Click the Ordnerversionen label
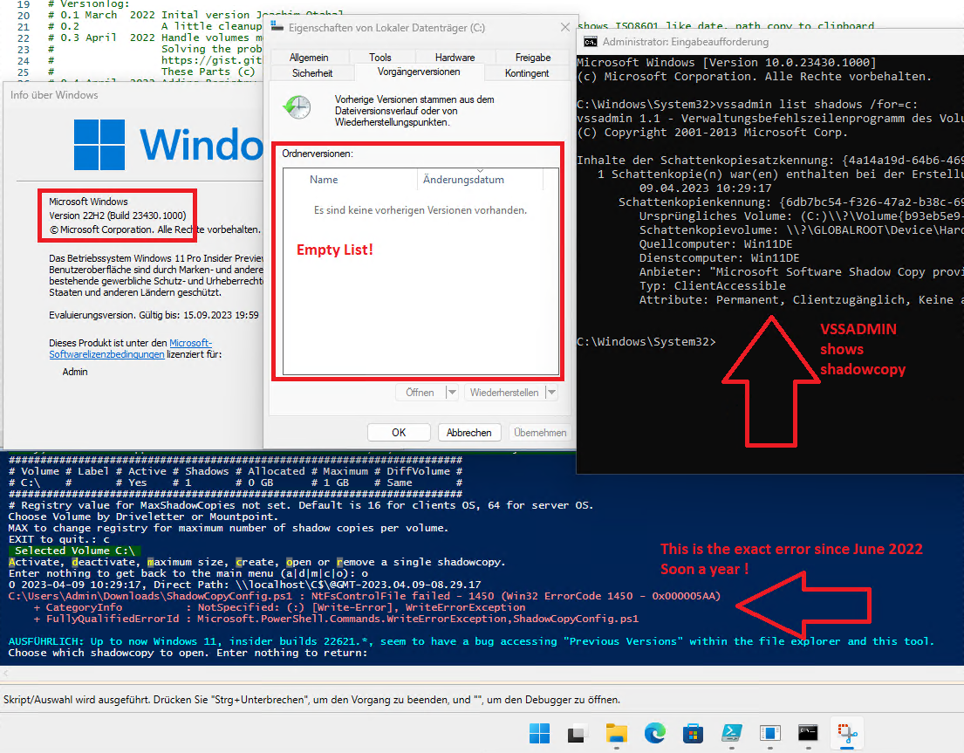Viewport: 964px width, 753px height. [x=318, y=153]
